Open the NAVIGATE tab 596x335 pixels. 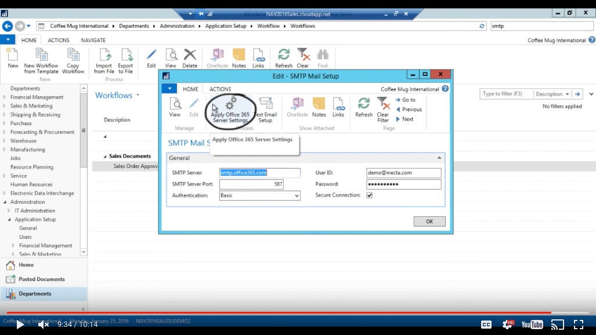93,40
